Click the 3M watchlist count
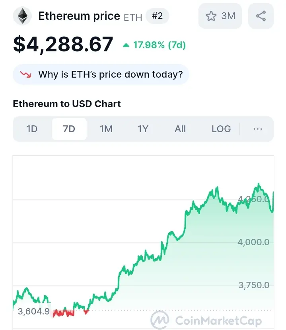 (228, 16)
